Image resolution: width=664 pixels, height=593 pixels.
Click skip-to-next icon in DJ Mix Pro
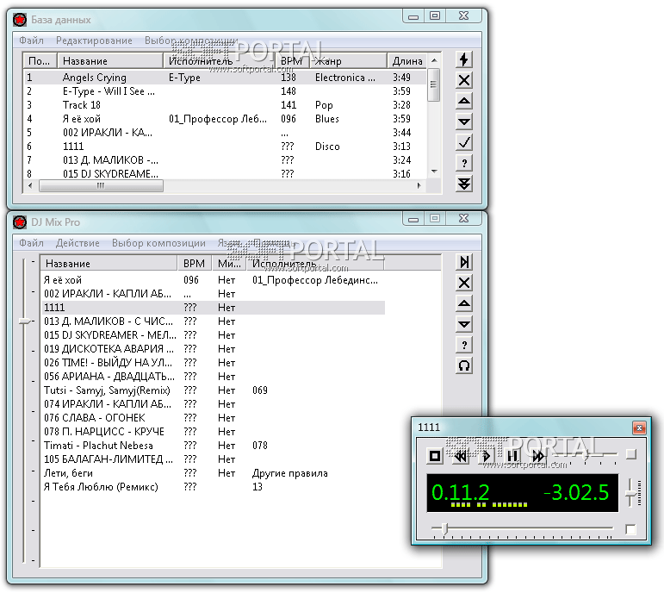coord(464,262)
